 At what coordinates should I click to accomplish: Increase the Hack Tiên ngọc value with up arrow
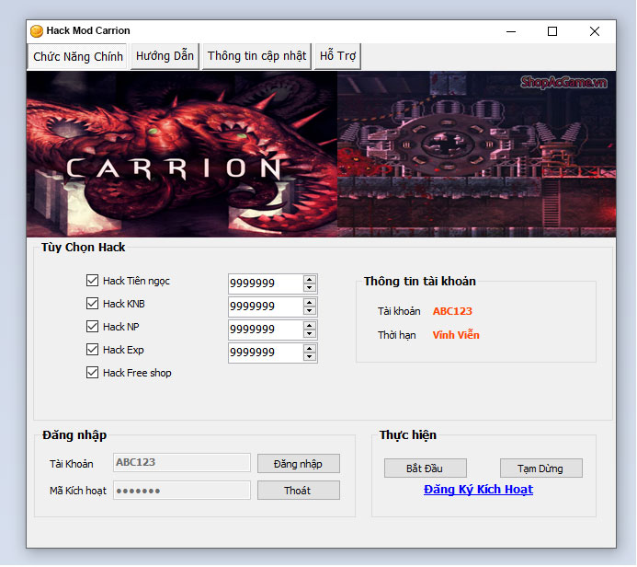click(x=310, y=280)
